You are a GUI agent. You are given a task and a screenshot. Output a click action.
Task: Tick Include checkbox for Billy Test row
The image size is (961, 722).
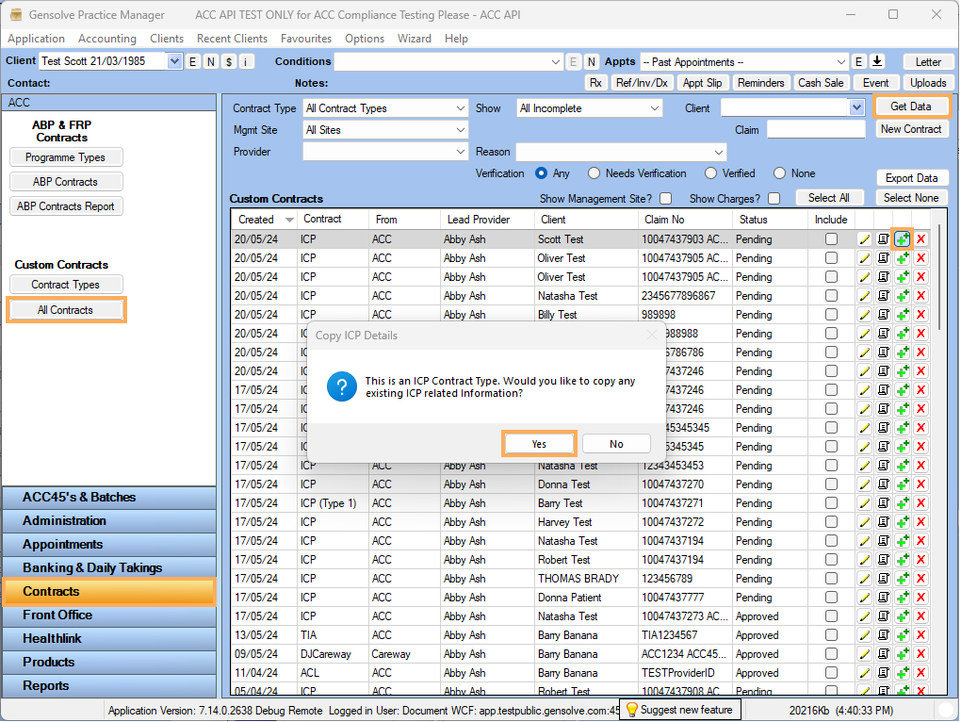tap(831, 315)
